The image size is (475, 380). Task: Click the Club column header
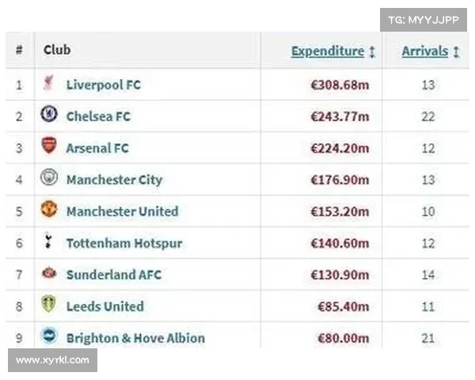click(x=57, y=50)
